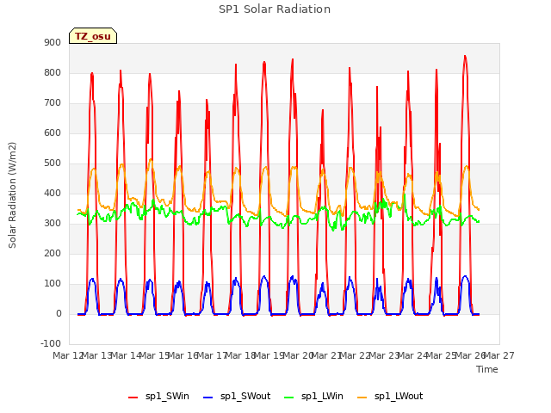
Task: Click the sp1_SWin legend entry
Action: click(x=158, y=397)
